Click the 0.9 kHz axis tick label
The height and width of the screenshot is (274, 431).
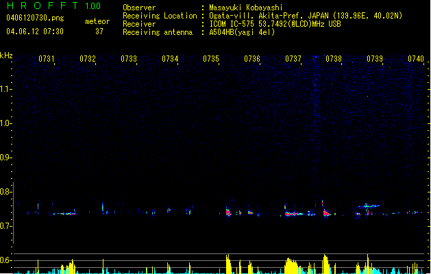[5, 158]
